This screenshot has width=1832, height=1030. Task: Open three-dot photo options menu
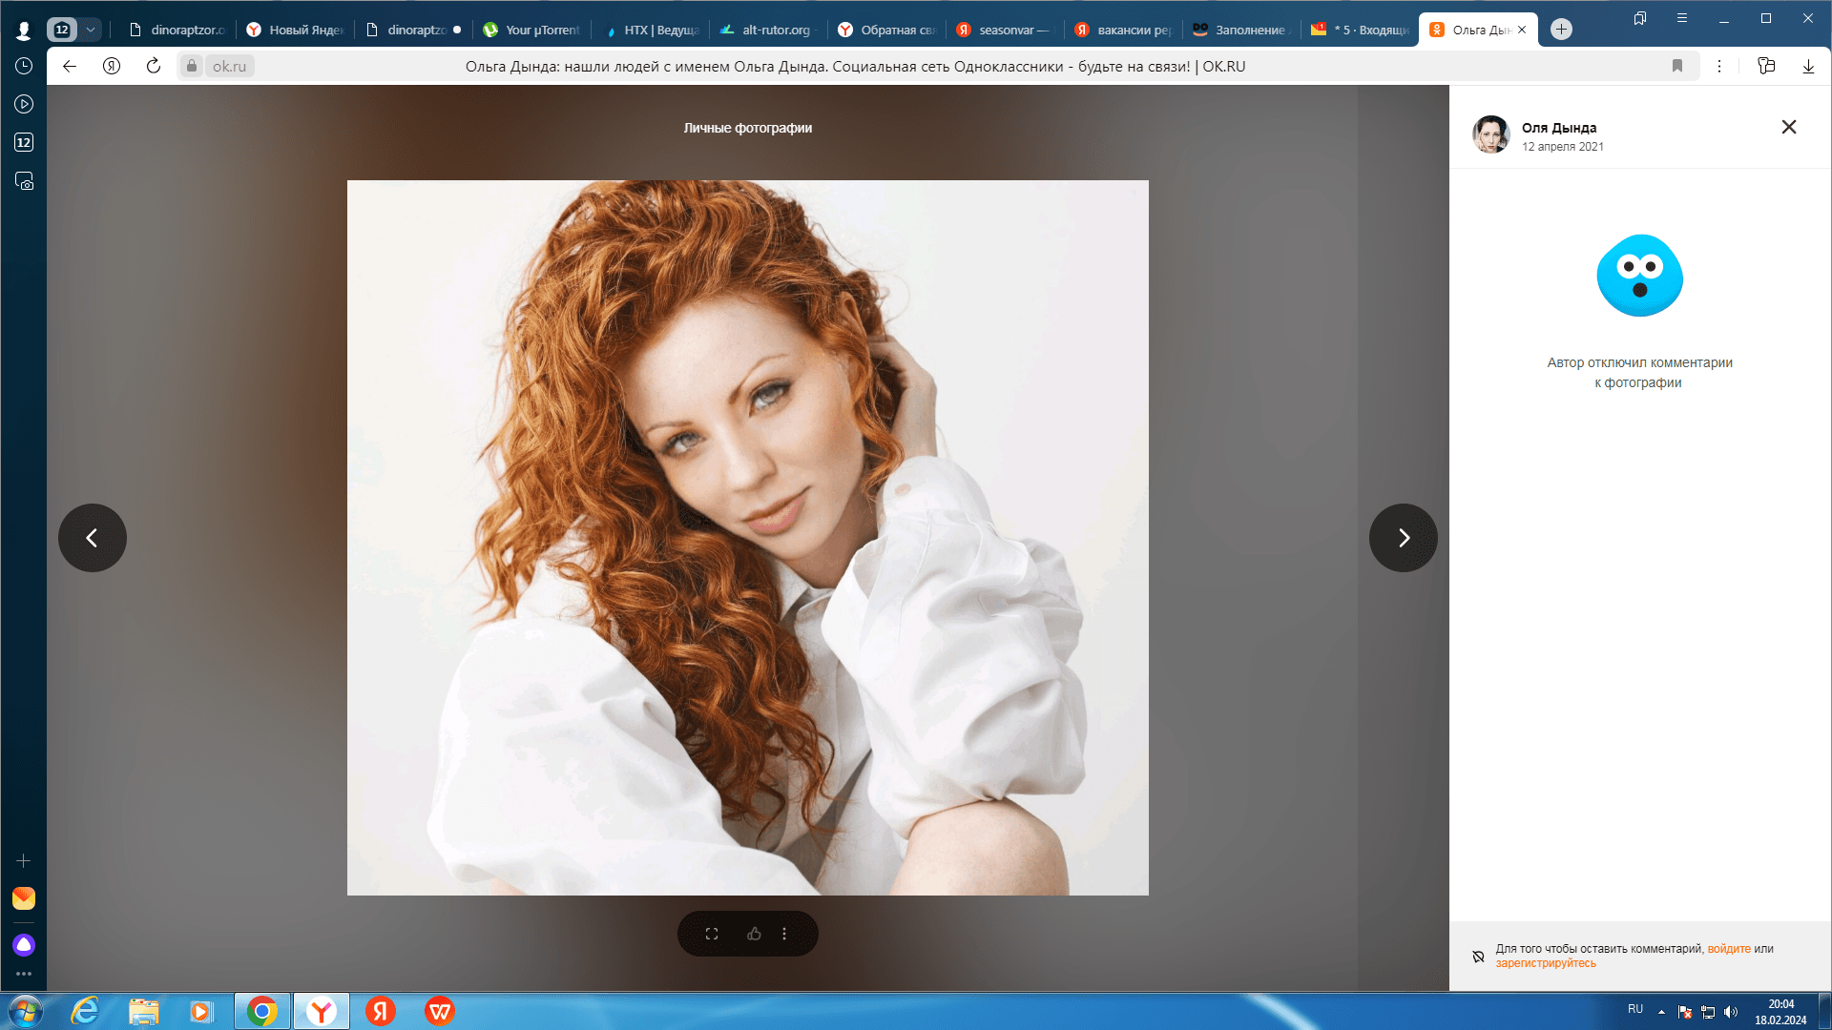tap(784, 934)
